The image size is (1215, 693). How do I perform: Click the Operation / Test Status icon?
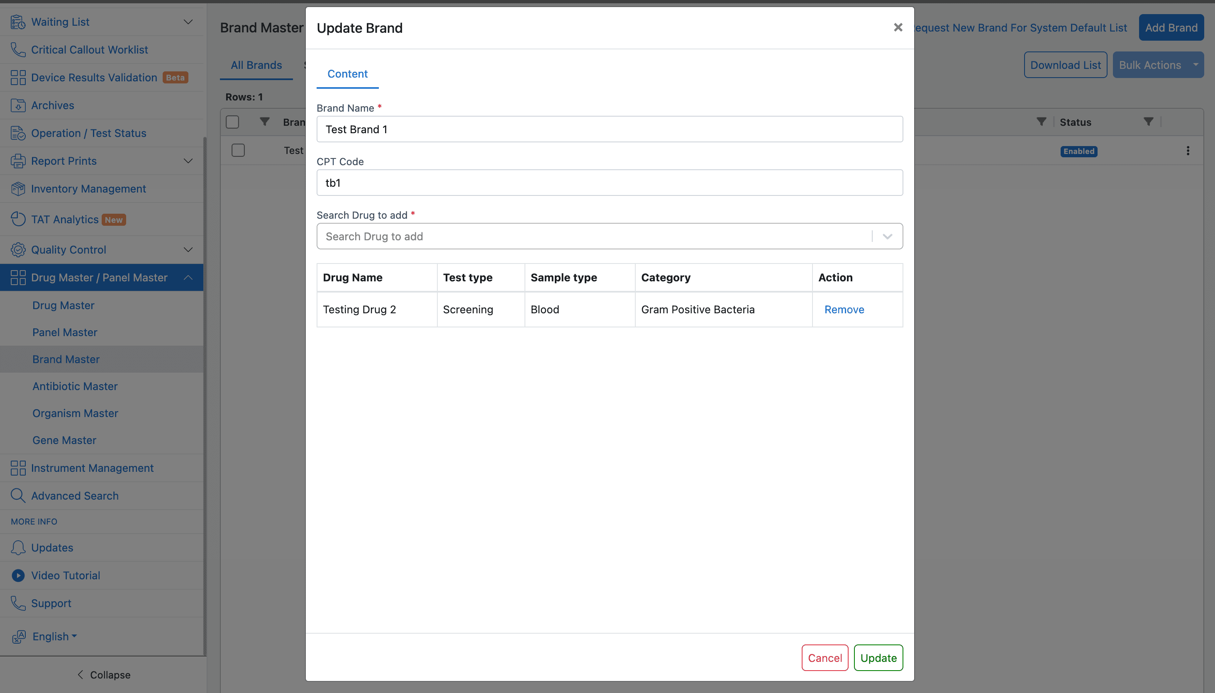pos(18,133)
